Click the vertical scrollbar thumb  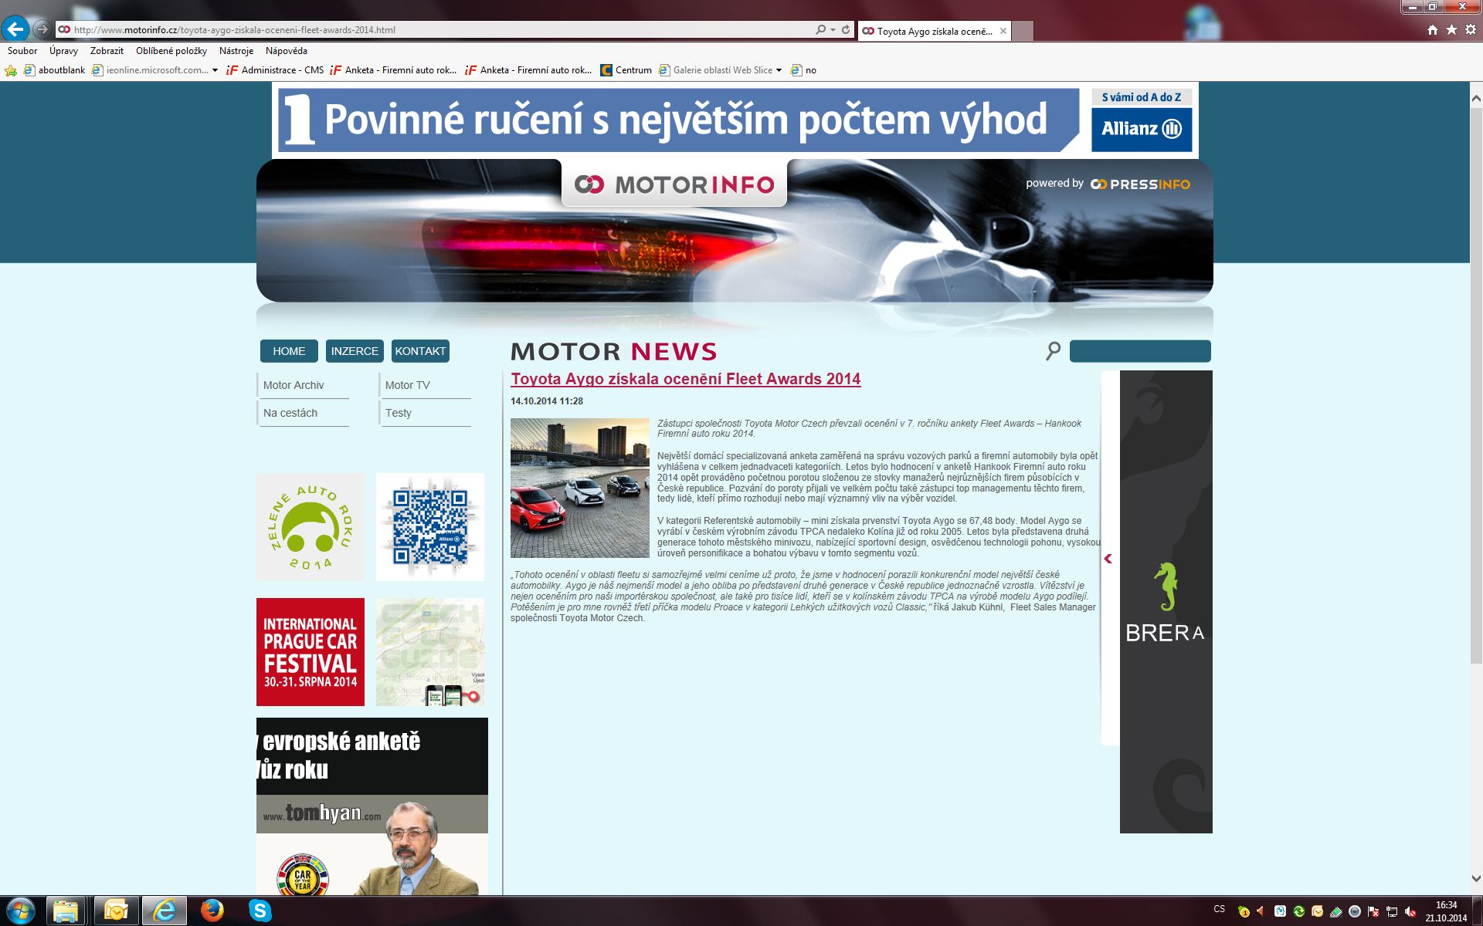point(1476,384)
